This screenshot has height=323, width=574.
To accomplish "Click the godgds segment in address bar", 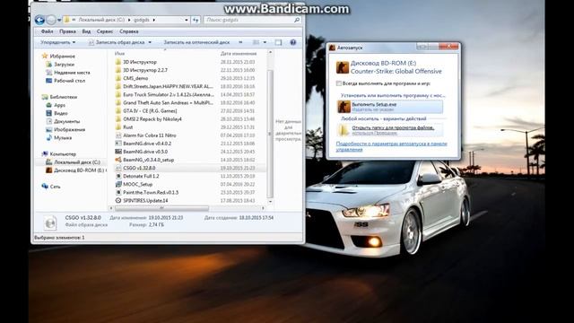I will click(142, 20).
